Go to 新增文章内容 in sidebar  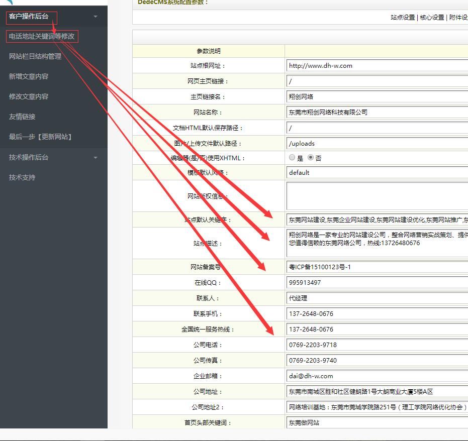(x=29, y=76)
